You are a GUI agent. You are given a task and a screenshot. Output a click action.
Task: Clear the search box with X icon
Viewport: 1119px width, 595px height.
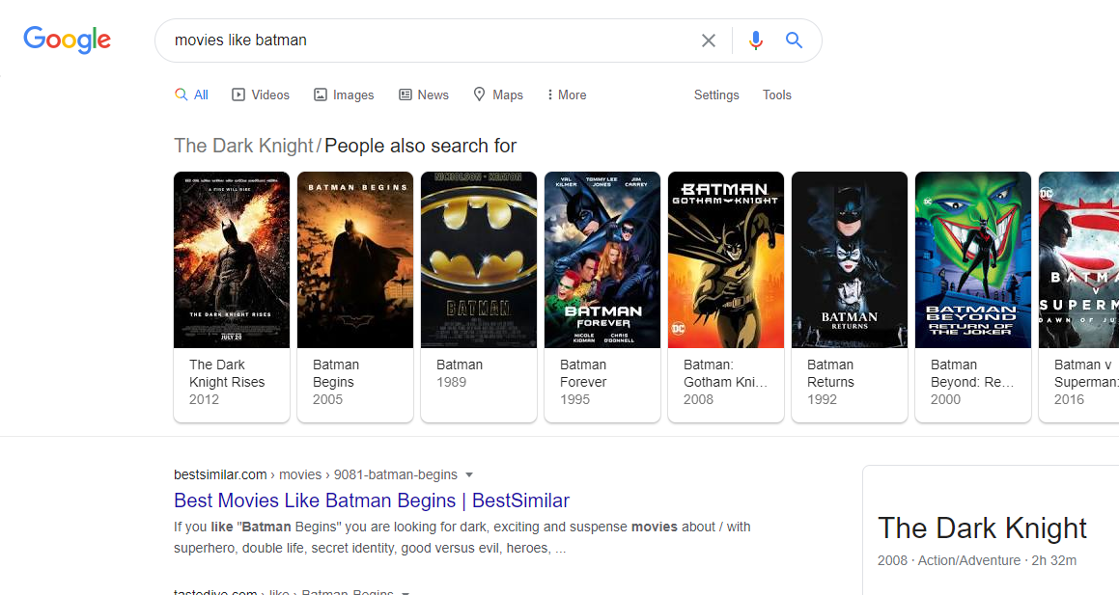click(709, 41)
